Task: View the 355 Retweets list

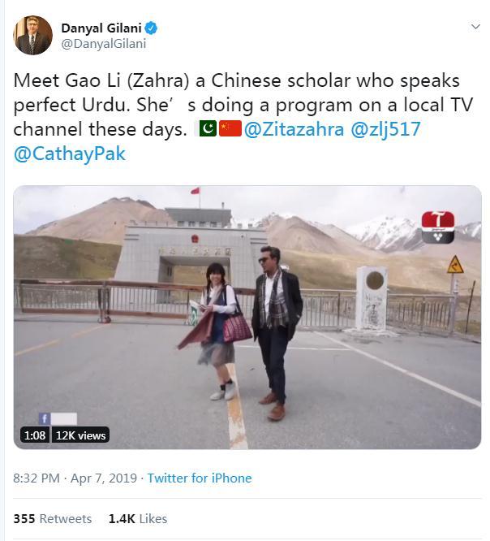Action: (53, 518)
